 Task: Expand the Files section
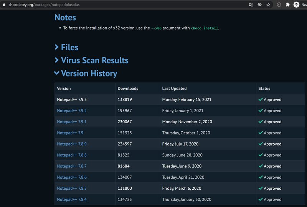tap(69, 48)
